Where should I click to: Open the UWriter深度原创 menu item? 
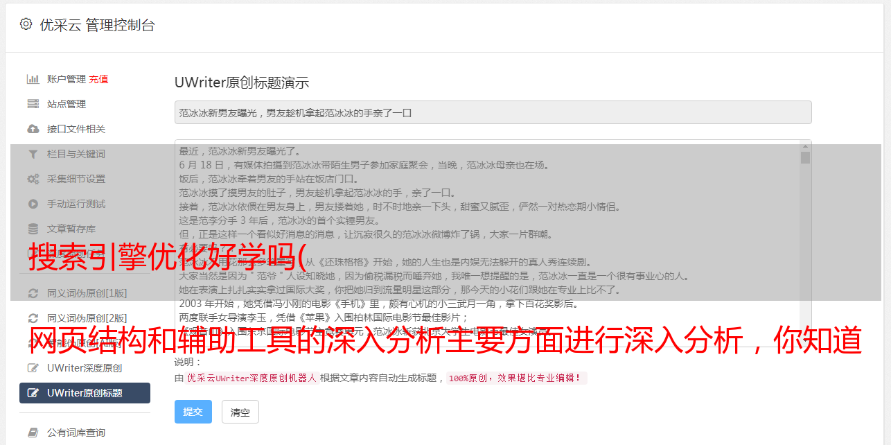pyautogui.click(x=85, y=367)
